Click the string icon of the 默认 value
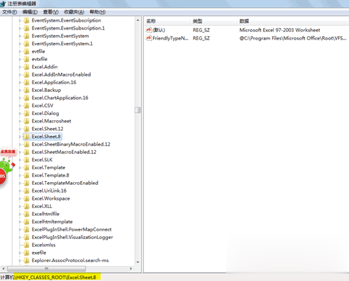This screenshot has height=281, width=349. (149, 30)
